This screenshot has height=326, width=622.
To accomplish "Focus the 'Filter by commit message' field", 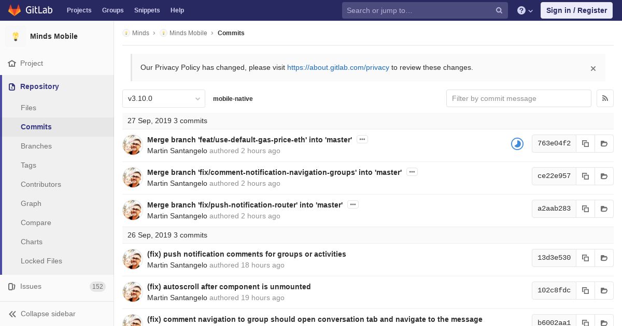I will tap(519, 98).
